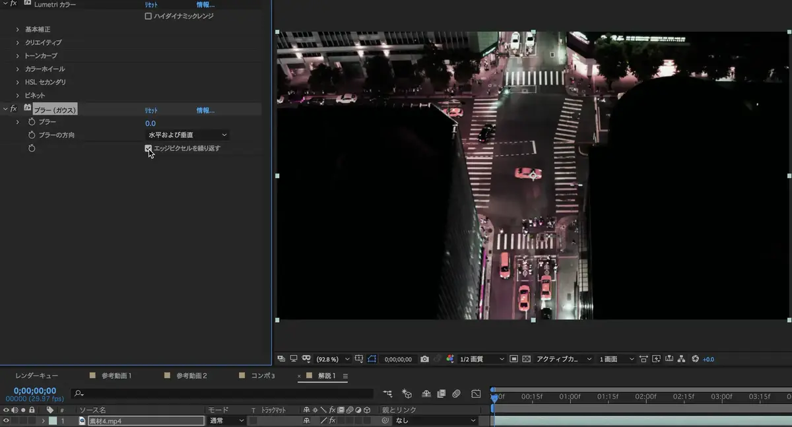Click the reset exposure icon
792x427 pixels.
click(695, 359)
